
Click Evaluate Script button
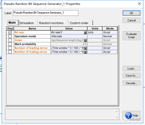(x=131, y=36)
